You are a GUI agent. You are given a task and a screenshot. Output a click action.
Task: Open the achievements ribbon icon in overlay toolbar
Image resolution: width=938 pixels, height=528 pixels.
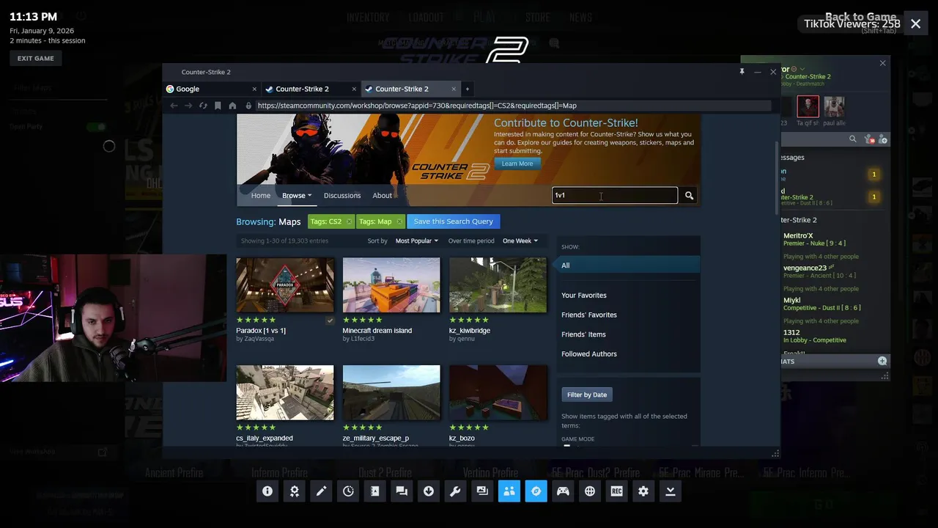click(x=295, y=491)
